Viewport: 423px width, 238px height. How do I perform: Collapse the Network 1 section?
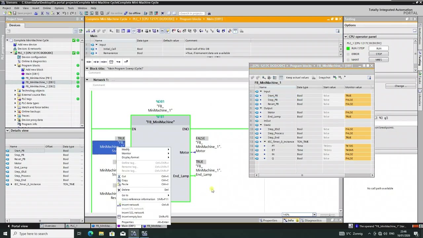(x=87, y=80)
